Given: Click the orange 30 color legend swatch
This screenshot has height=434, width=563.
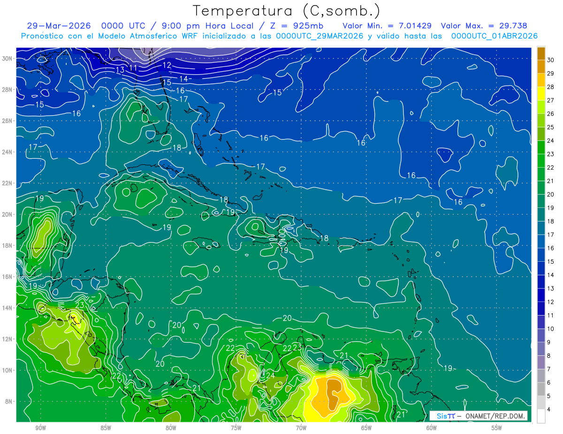Looking at the screenshot, I should coord(541,54).
